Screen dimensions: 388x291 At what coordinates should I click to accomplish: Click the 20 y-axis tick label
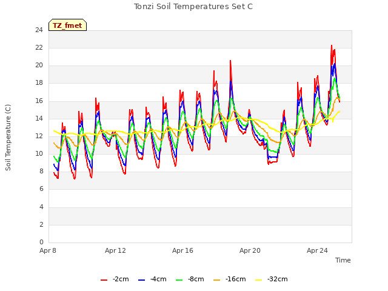tap(39, 65)
